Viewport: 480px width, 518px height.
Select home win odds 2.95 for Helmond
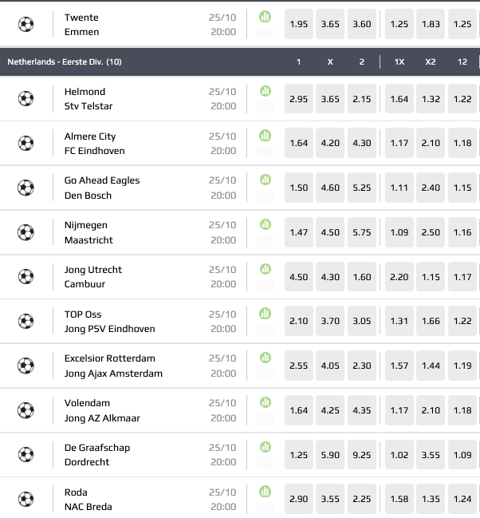[x=298, y=98]
